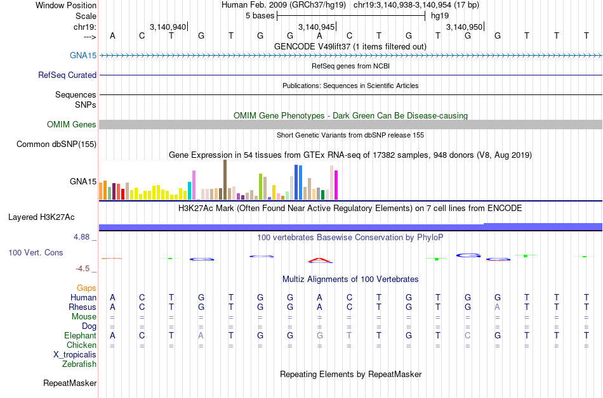Click the OMIM Genes track label
This screenshot has width=603, height=398.
pyautogui.click(x=72, y=124)
